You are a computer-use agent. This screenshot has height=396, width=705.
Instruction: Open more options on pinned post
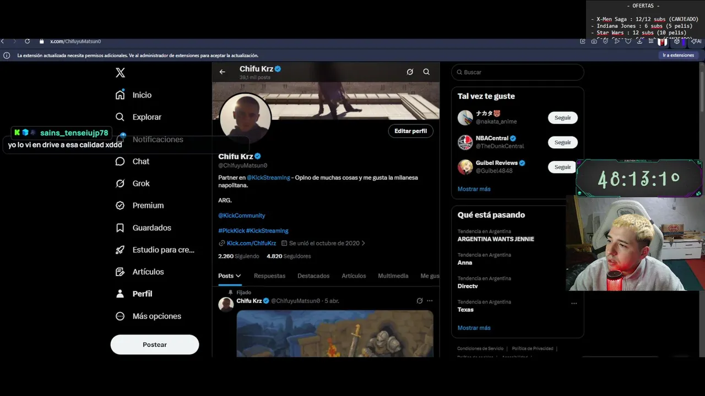tap(430, 301)
